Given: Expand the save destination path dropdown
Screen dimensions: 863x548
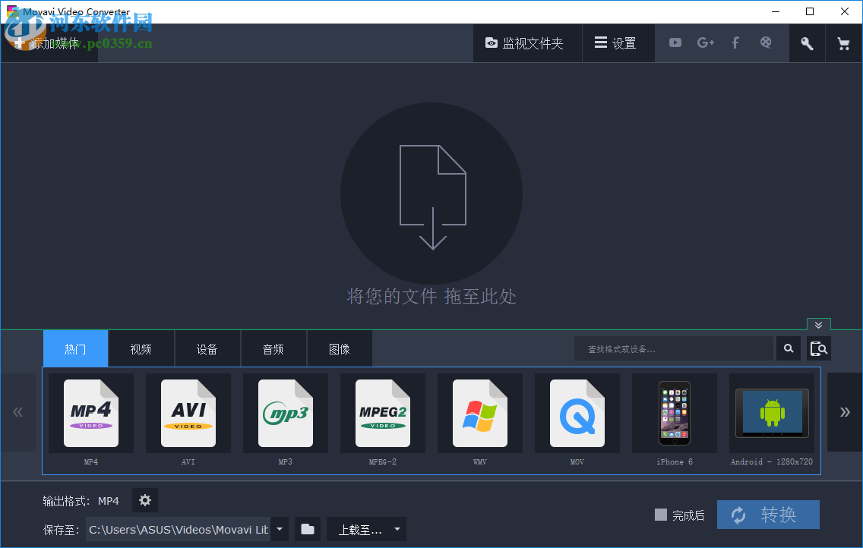Looking at the screenshot, I should 279,529.
